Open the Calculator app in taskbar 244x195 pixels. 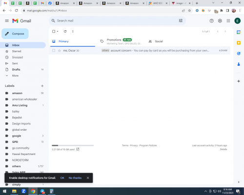point(52,191)
